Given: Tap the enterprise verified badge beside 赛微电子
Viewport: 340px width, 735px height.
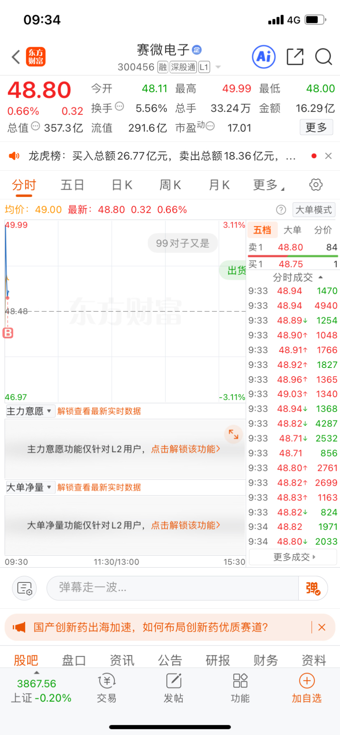Looking at the screenshot, I should [x=197, y=50].
